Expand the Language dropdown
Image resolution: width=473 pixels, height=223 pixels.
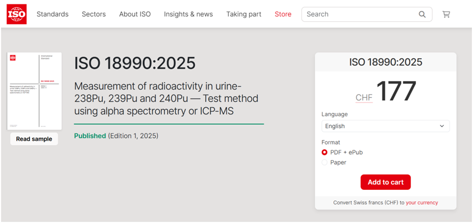(385, 126)
